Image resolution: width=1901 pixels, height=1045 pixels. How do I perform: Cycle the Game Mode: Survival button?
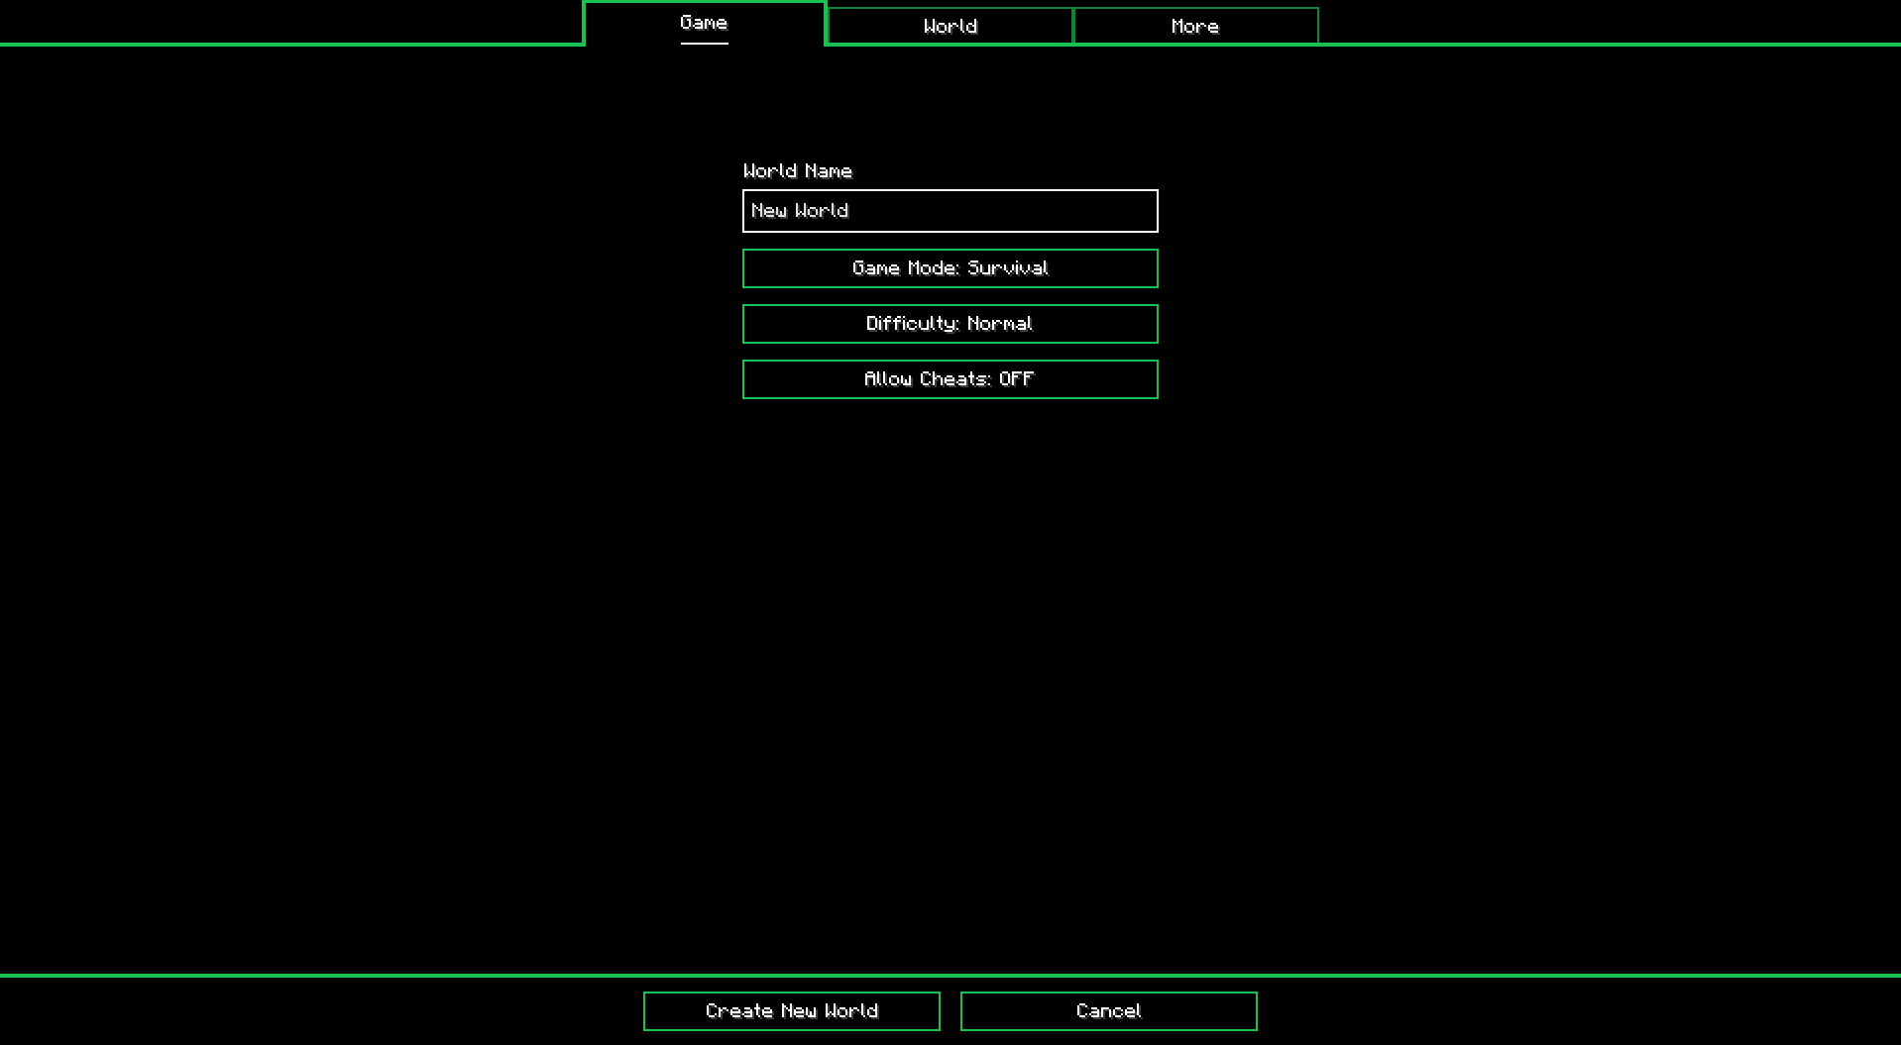click(x=950, y=268)
